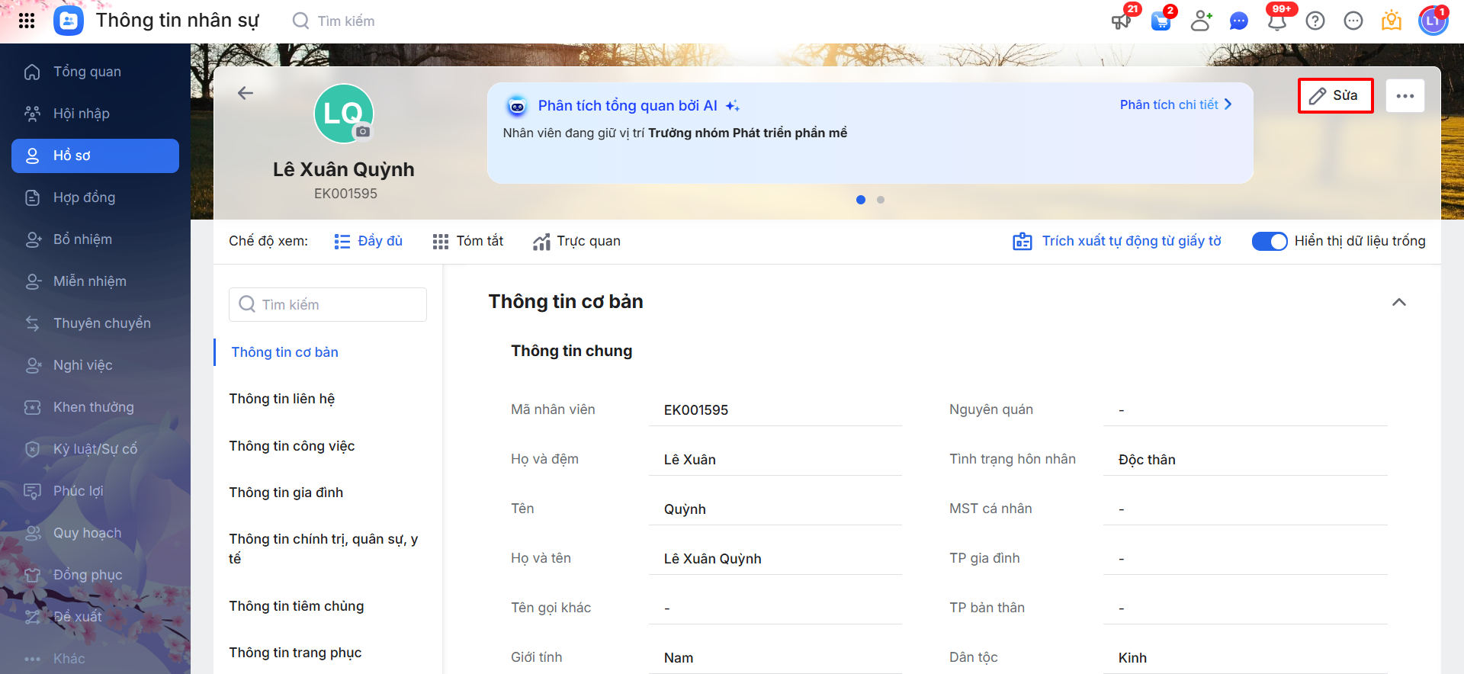Image resolution: width=1464 pixels, height=674 pixels.
Task: Click the Kỷ luật/Sự cố shield icon
Action: click(x=33, y=449)
